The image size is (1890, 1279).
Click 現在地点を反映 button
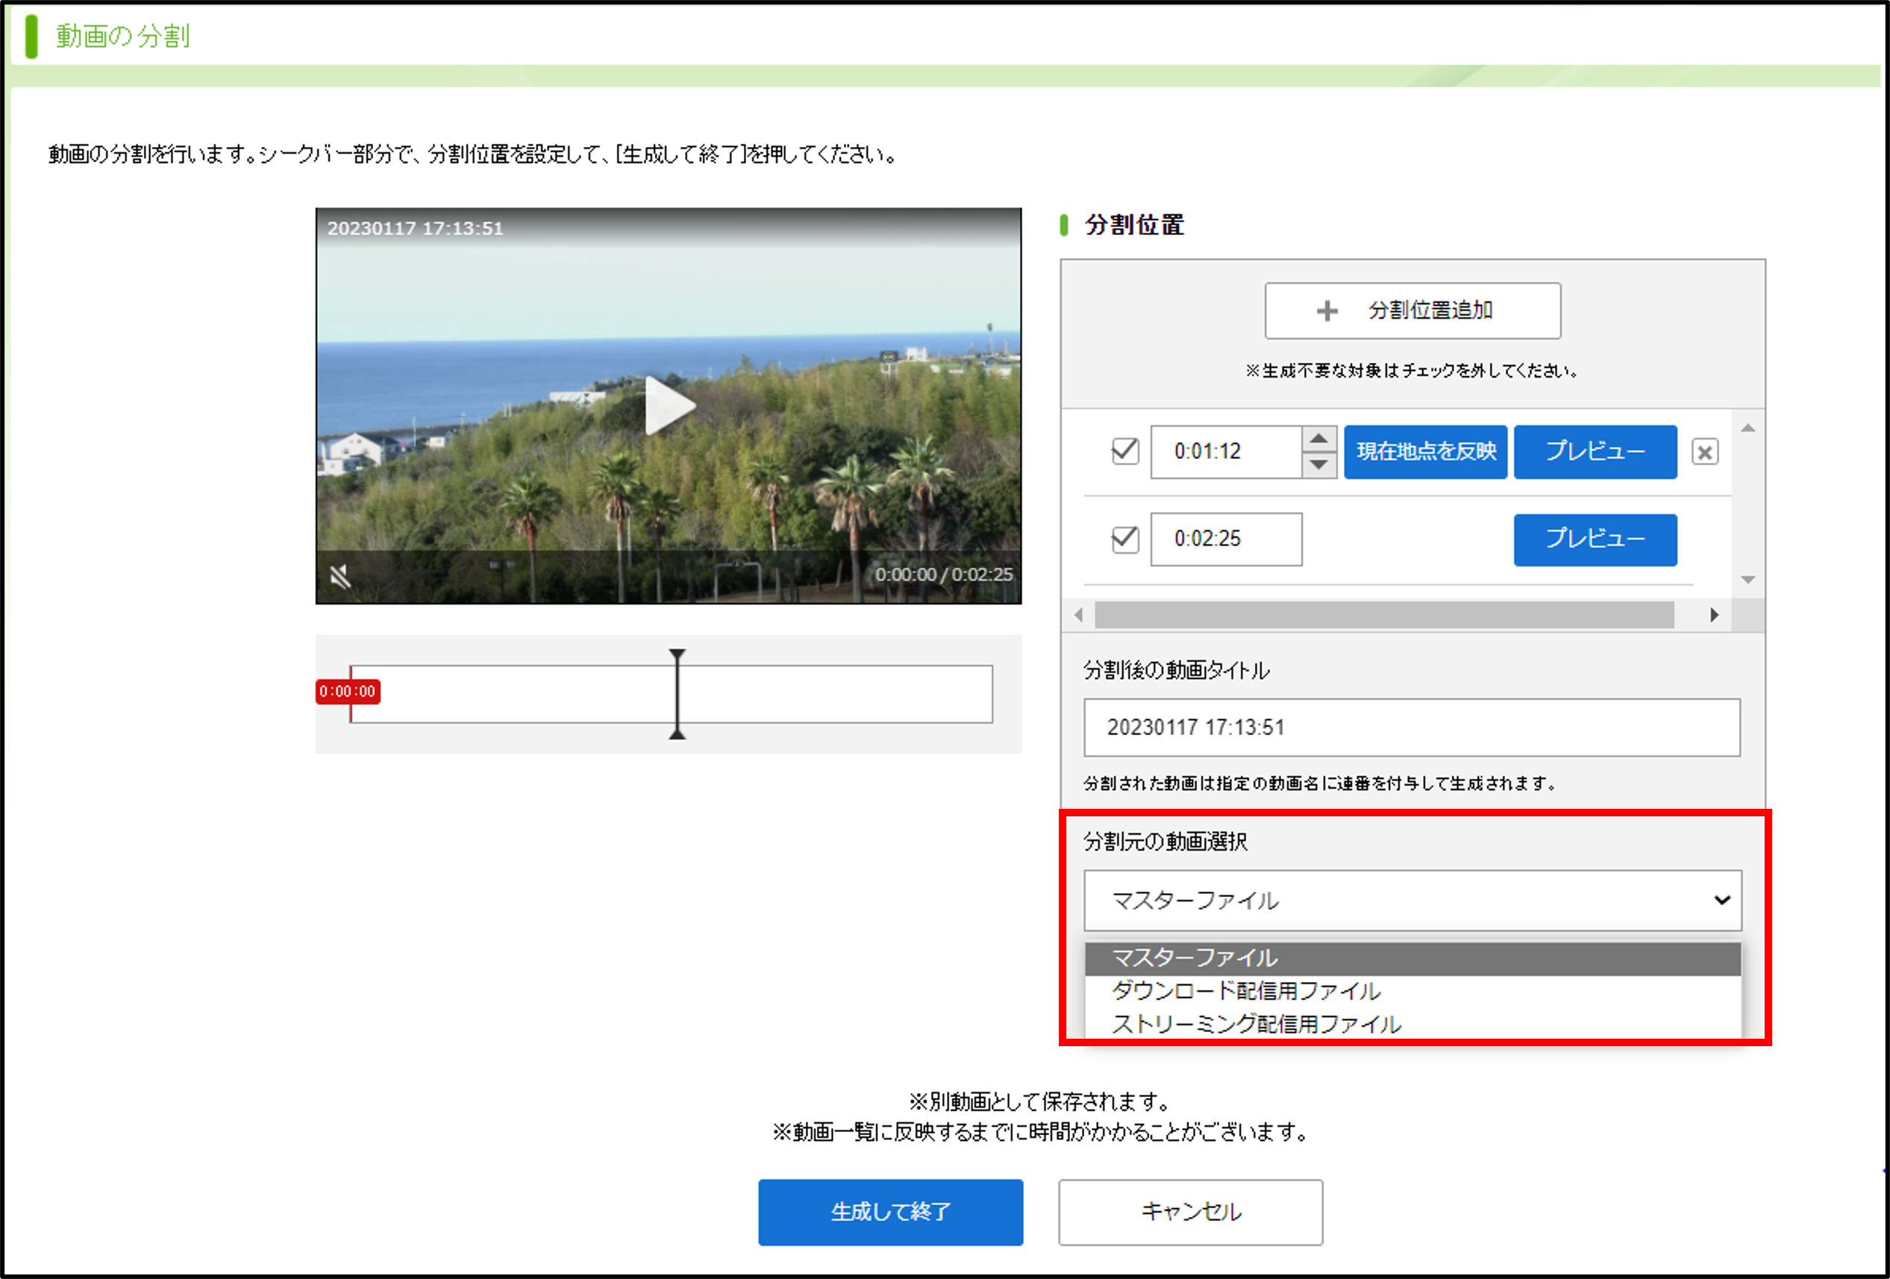coord(1425,451)
